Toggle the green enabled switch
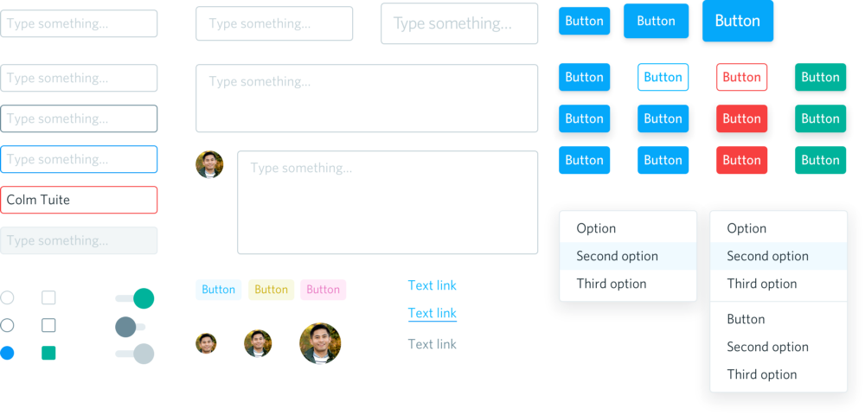This screenshot has height=415, width=865. (135, 298)
